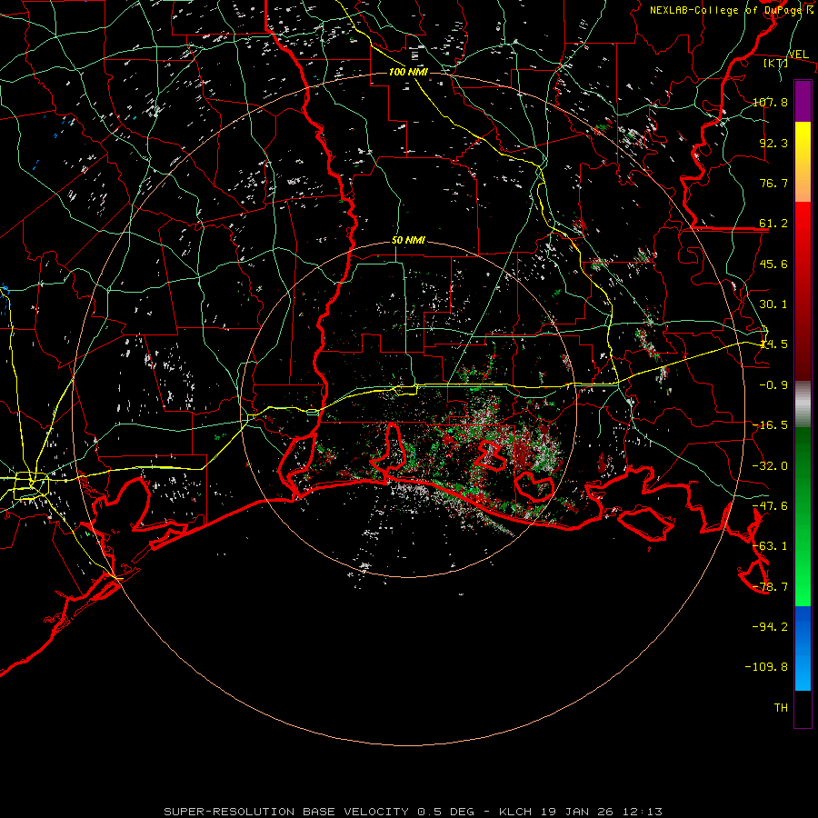Click the [KT] units label
The image size is (818, 818).
[776, 63]
